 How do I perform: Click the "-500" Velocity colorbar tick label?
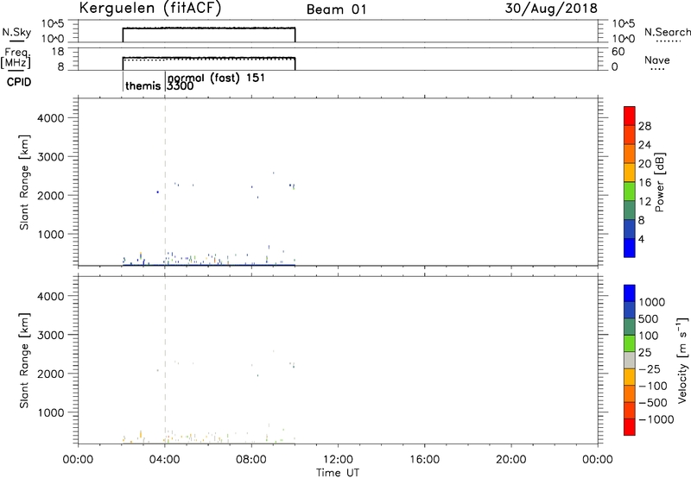coord(653,403)
